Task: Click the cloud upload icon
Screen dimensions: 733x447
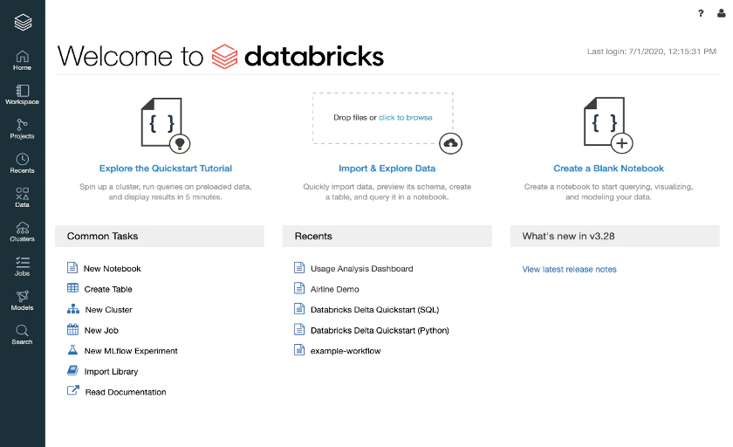Action: [x=450, y=143]
